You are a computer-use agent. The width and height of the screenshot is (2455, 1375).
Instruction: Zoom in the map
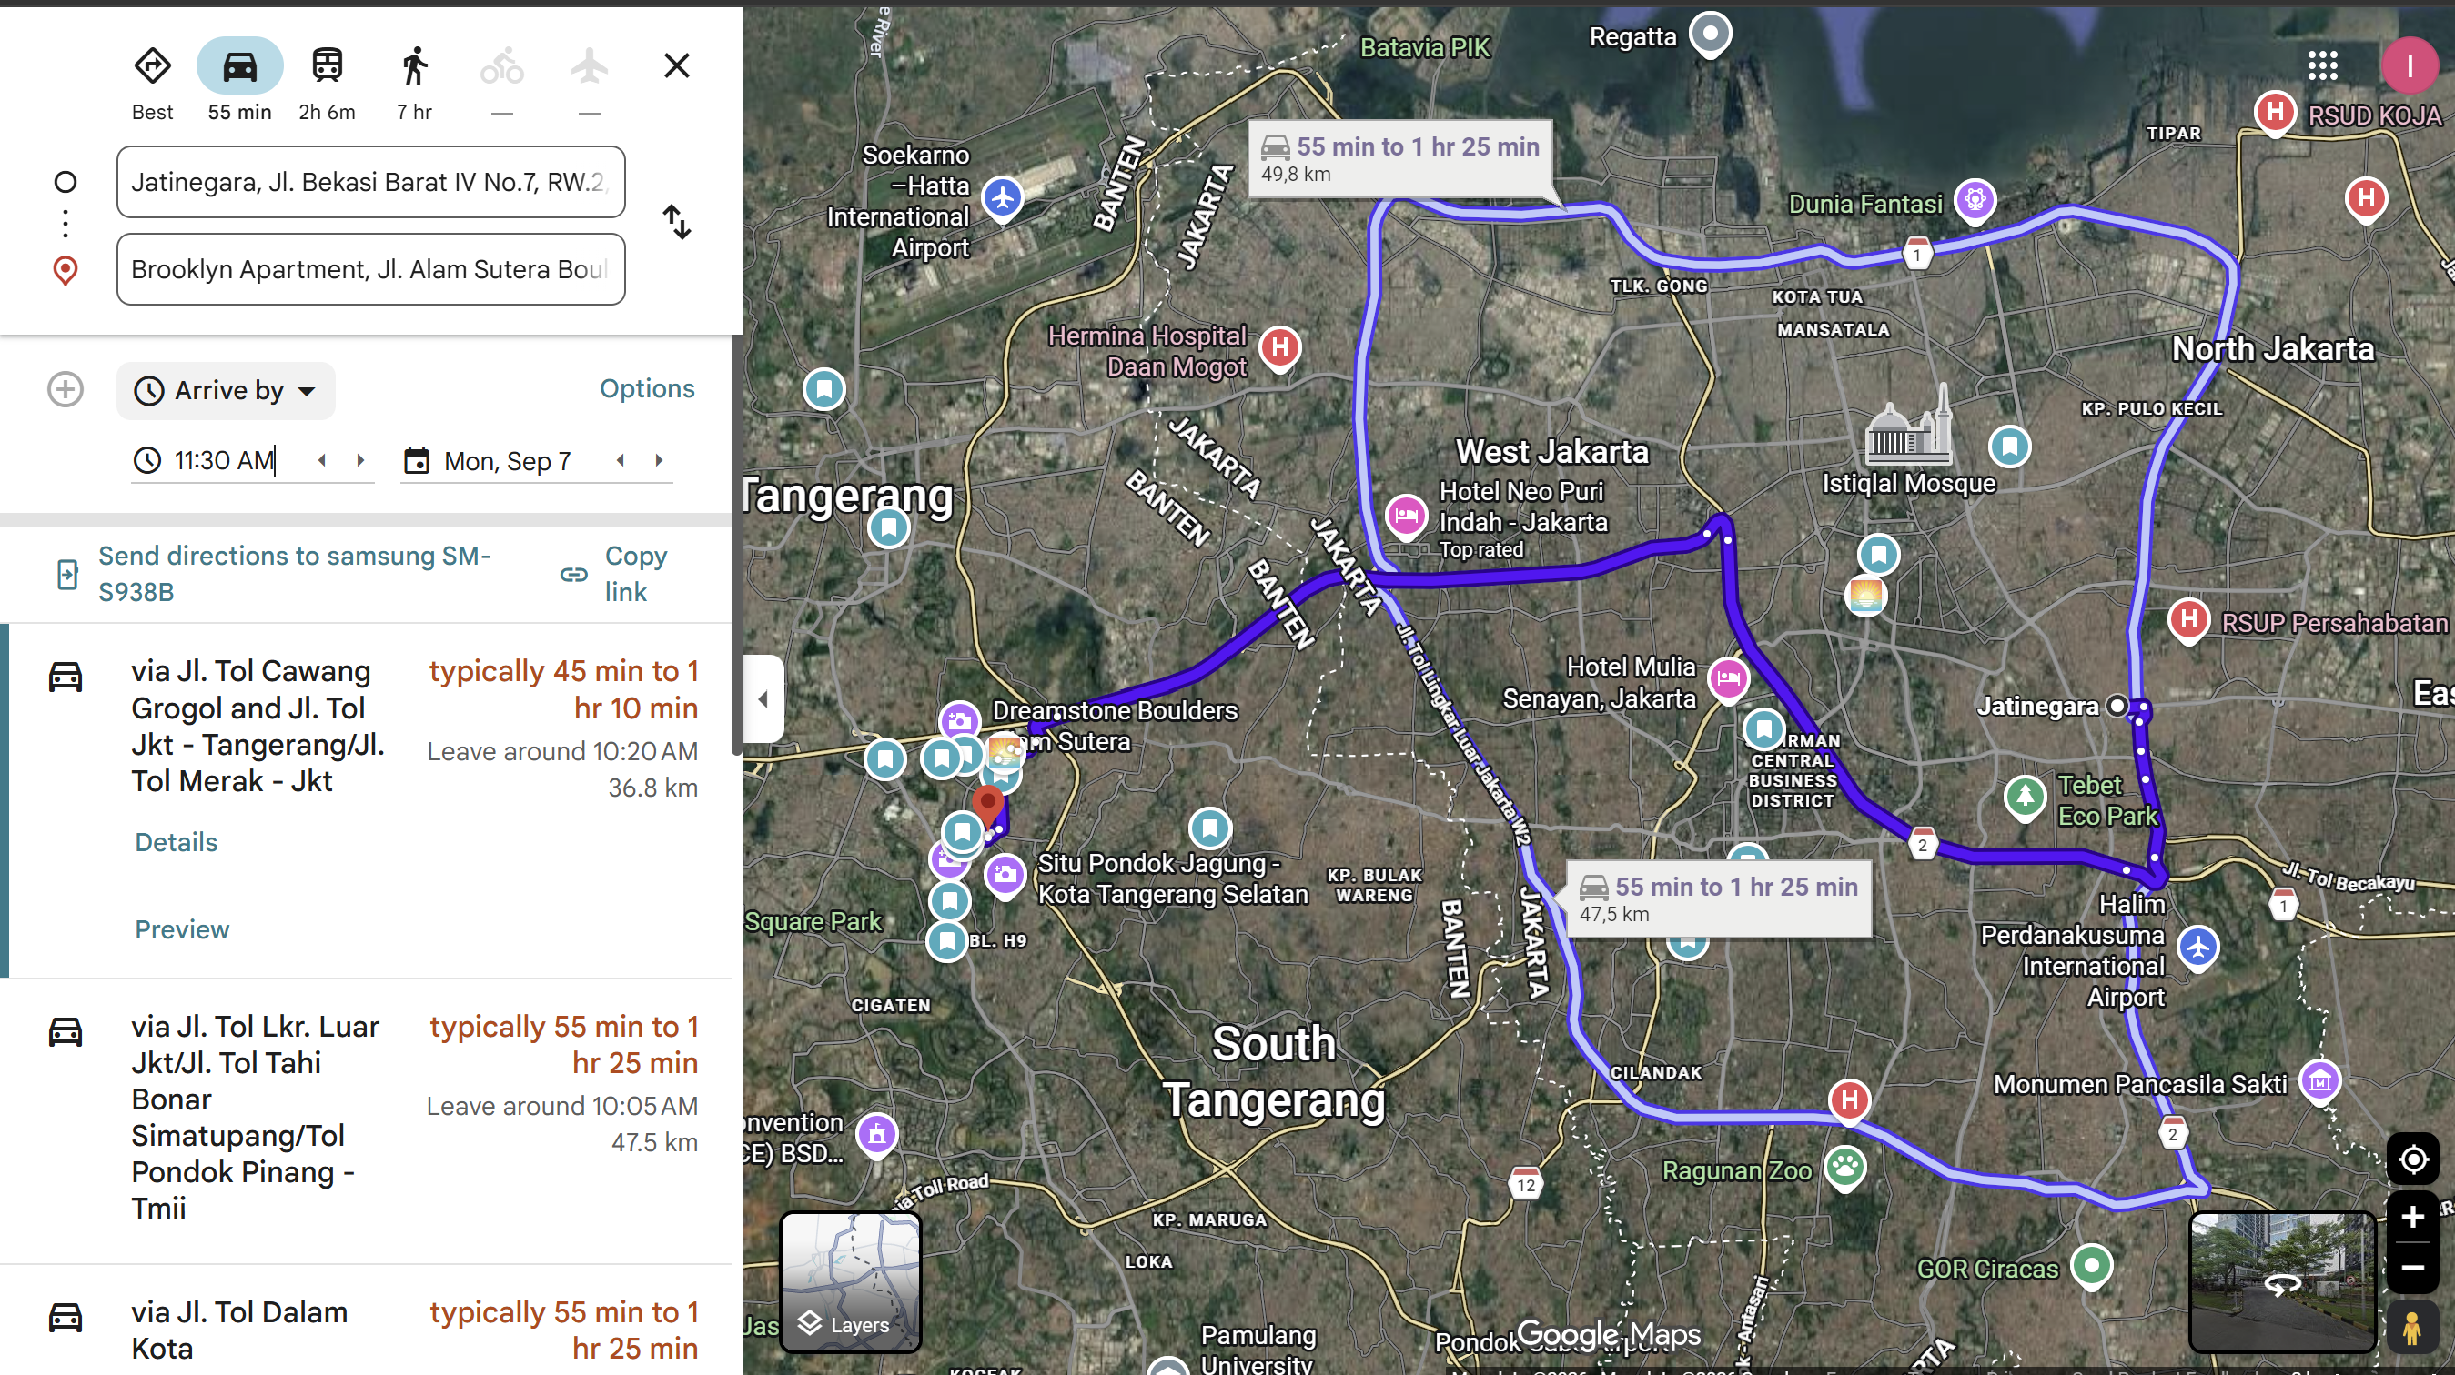click(x=2413, y=1218)
